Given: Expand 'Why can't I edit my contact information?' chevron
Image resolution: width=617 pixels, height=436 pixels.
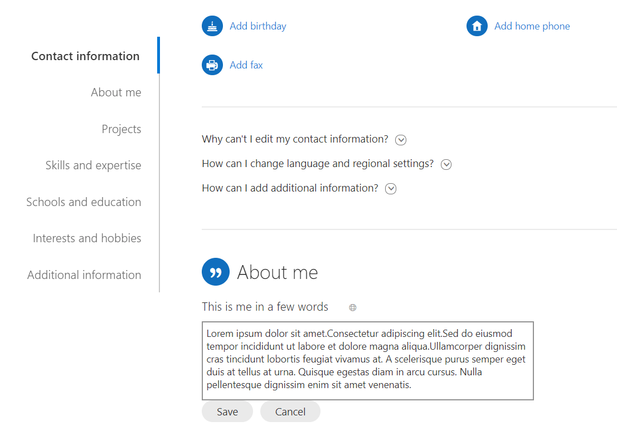Looking at the screenshot, I should coord(401,140).
